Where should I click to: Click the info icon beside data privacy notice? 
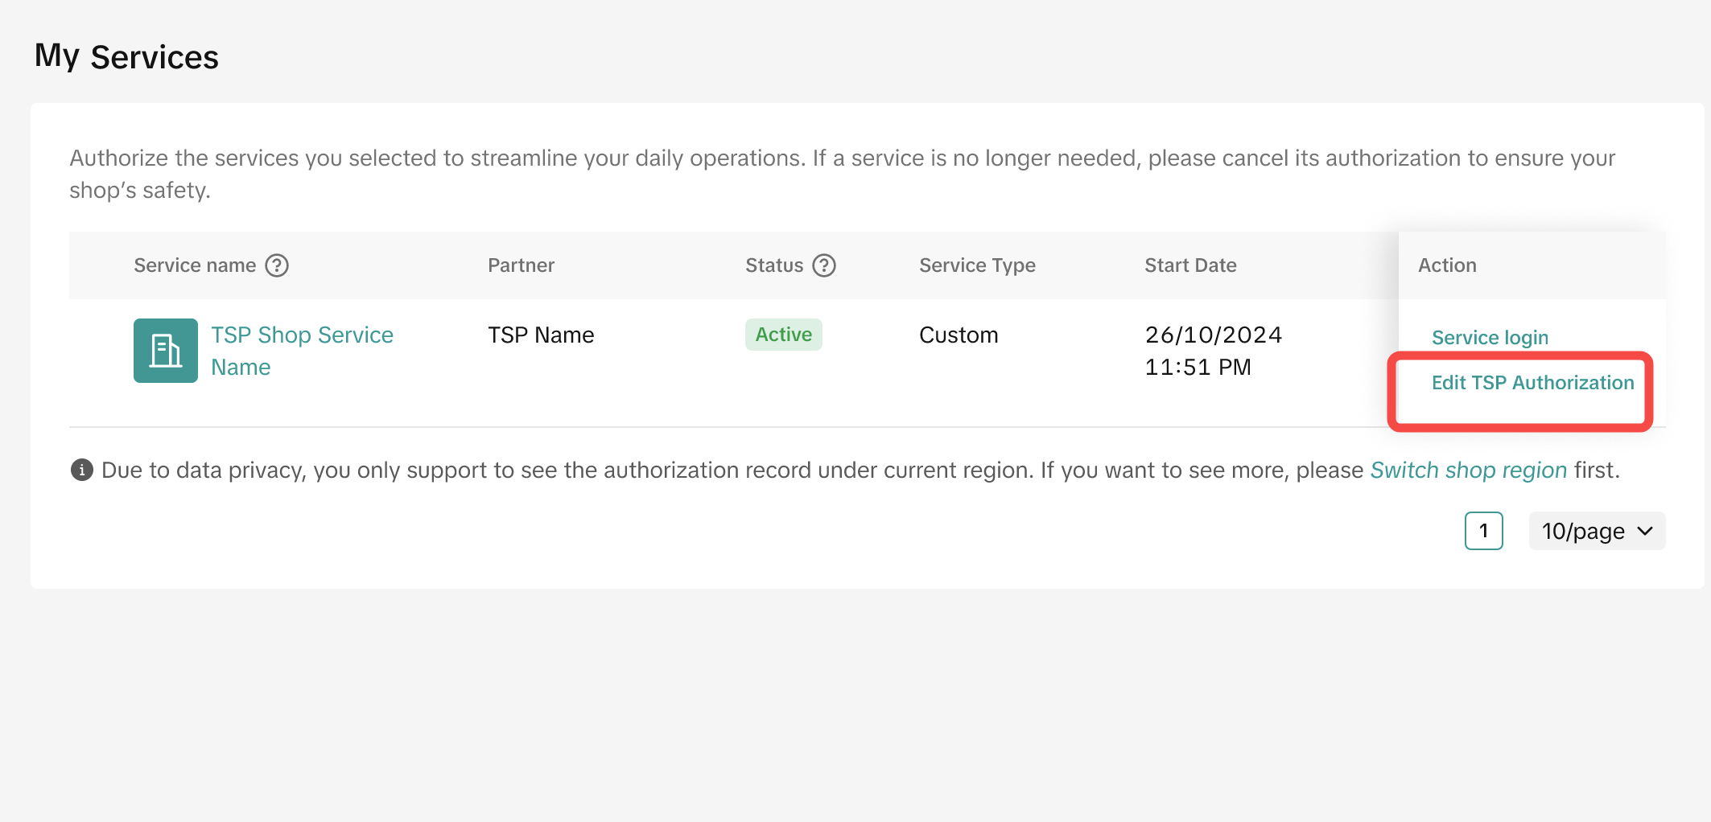[81, 470]
